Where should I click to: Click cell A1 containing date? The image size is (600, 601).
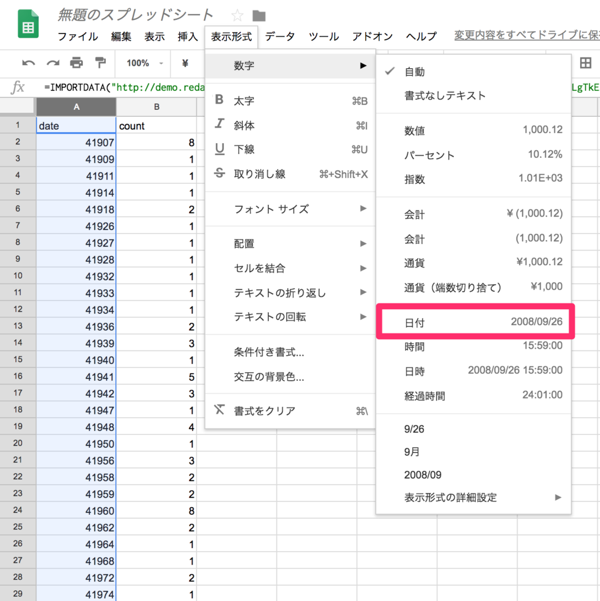coord(76,126)
